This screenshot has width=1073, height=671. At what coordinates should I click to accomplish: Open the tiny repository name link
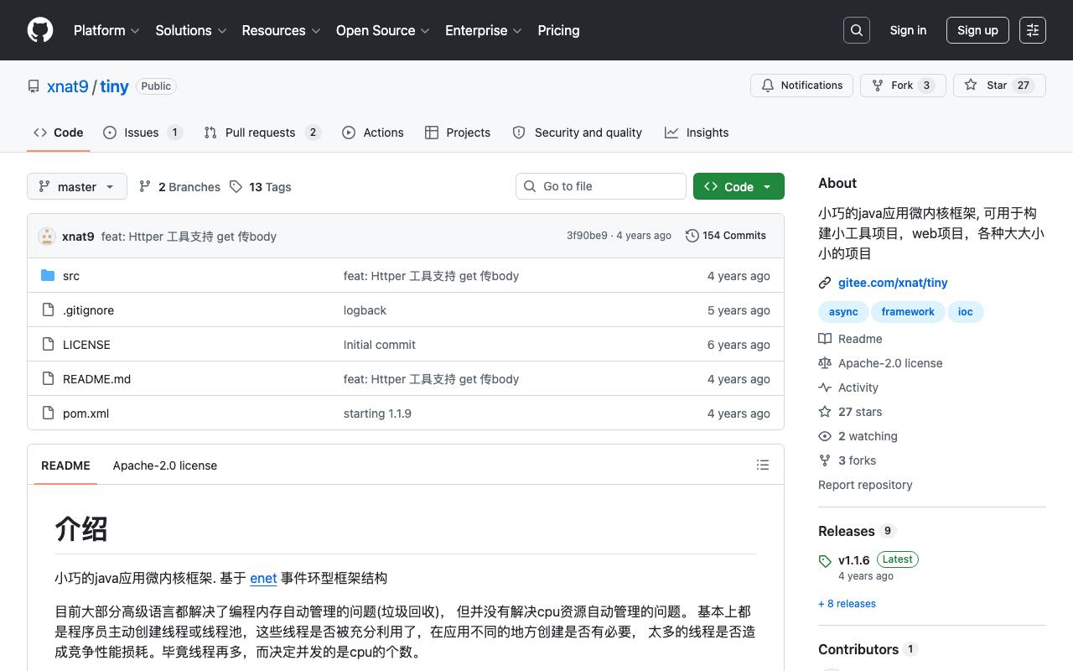(115, 86)
